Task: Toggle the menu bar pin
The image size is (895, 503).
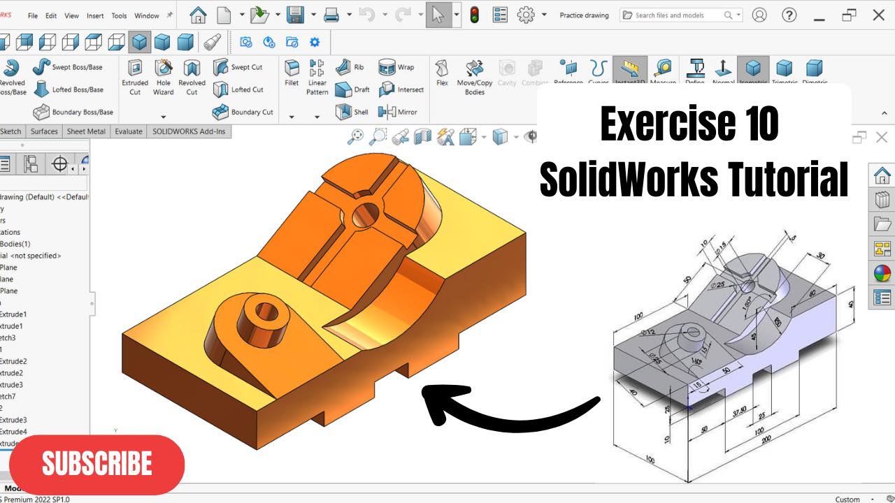Action: click(169, 15)
